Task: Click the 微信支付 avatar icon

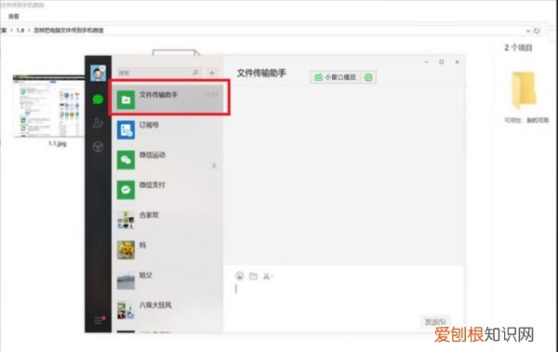Action: (126, 190)
